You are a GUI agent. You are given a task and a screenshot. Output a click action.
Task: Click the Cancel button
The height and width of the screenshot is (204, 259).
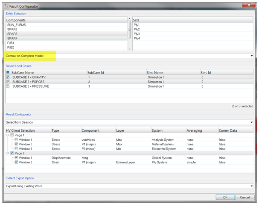pyautogui.click(x=244, y=197)
